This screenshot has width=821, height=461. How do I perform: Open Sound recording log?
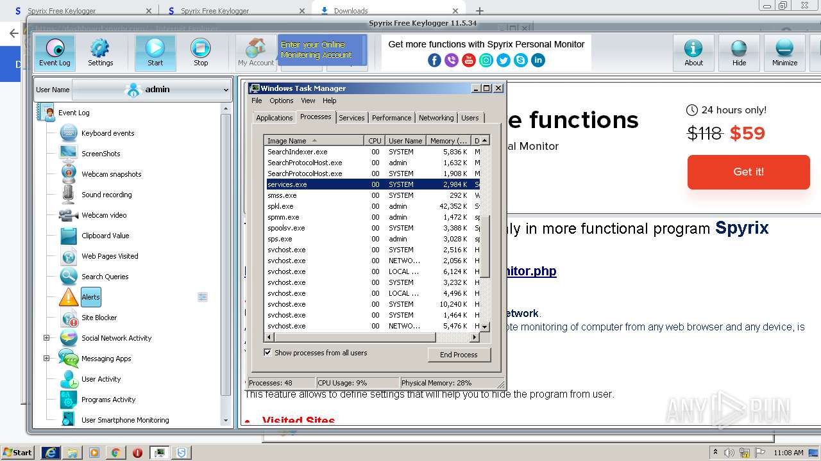click(106, 195)
